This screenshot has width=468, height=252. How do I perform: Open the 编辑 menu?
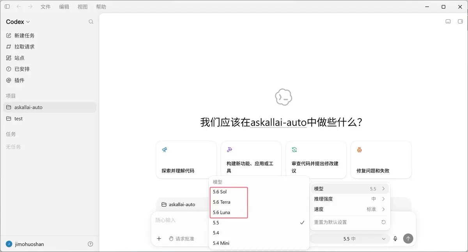click(64, 7)
